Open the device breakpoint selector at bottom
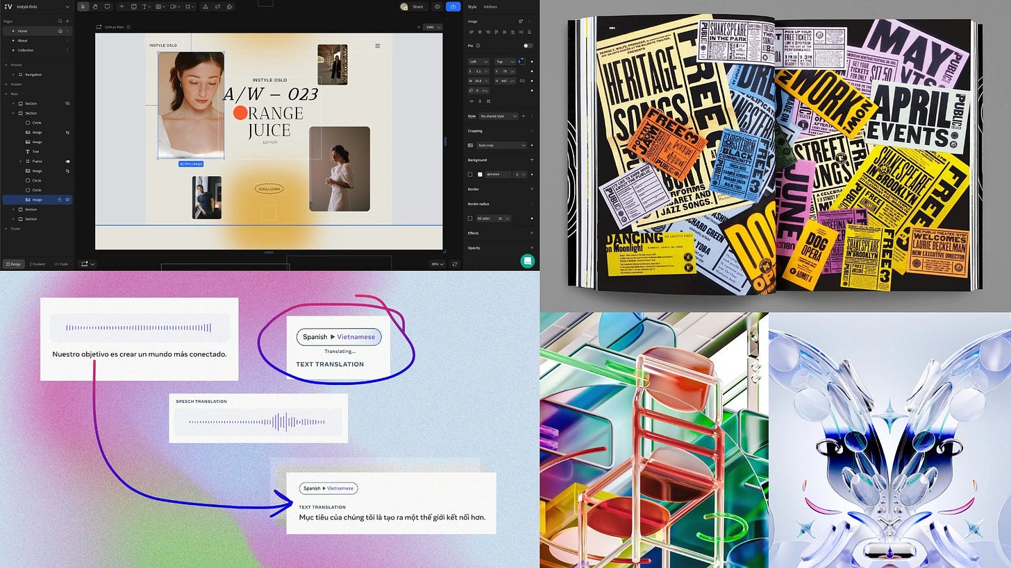Viewport: 1011px width, 568px height. (87, 264)
